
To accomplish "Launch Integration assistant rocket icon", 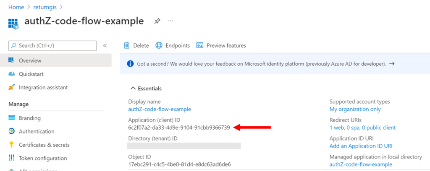I will pos(11,87).
